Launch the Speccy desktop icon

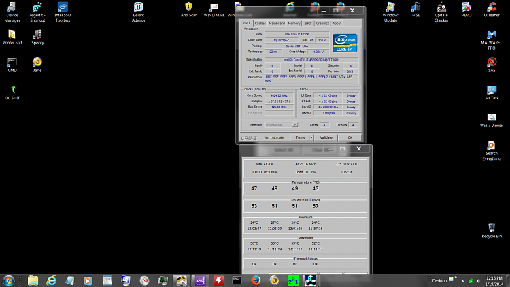click(37, 37)
